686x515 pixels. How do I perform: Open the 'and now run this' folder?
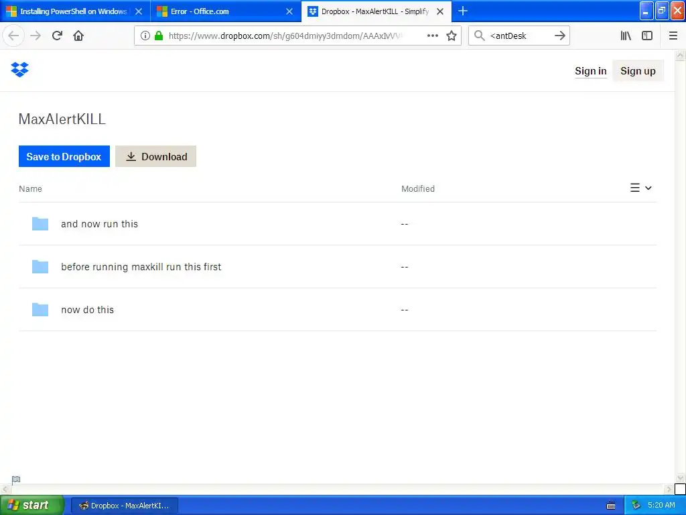pos(99,224)
